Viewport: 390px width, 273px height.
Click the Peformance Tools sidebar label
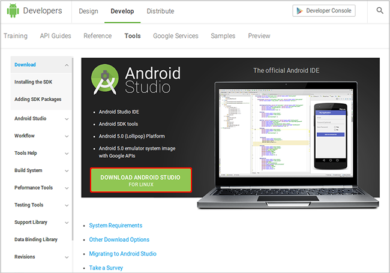[x=34, y=187]
